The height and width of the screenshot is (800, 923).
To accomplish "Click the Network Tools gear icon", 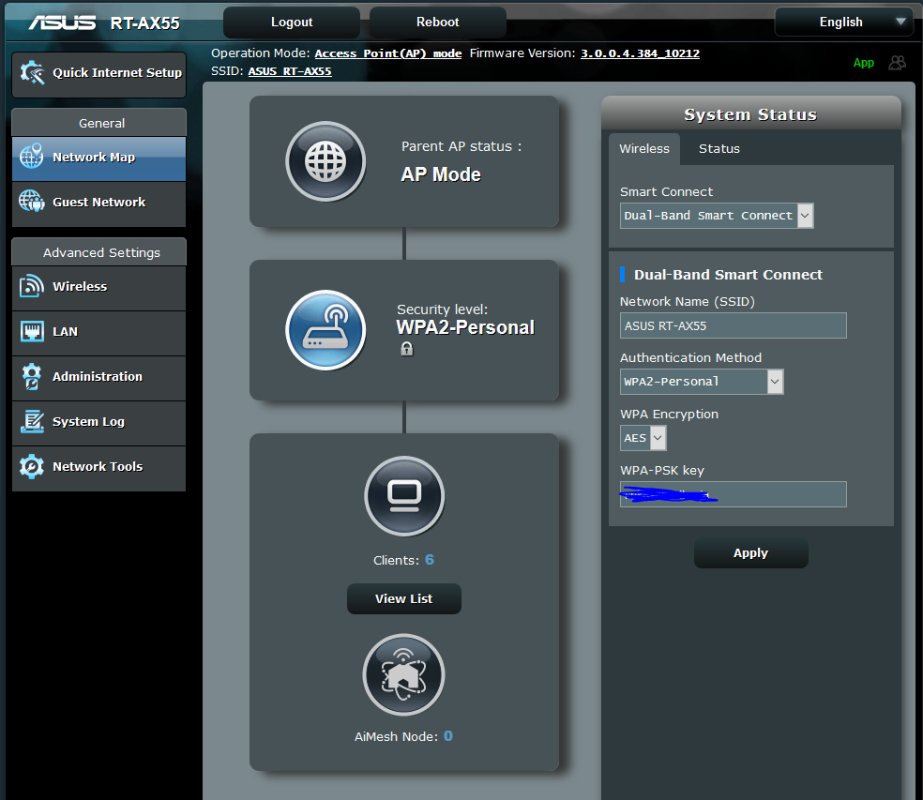I will (32, 466).
